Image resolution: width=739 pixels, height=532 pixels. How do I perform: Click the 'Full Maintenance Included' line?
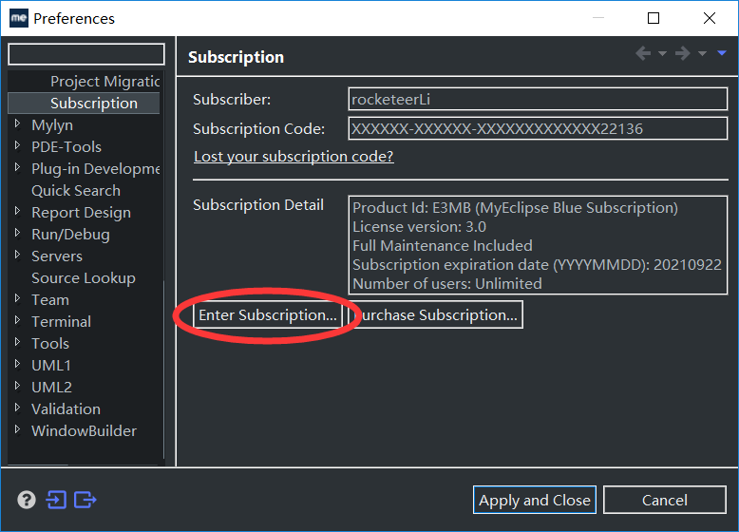tap(443, 245)
